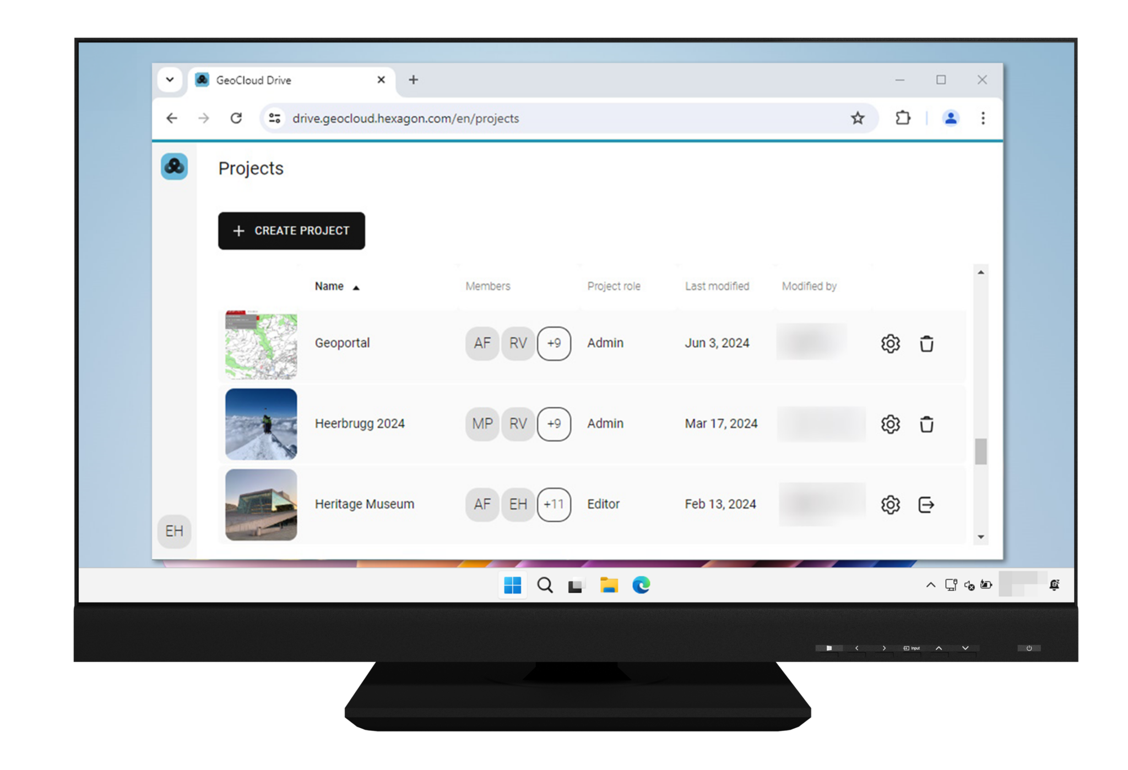Click the project list scrollbar thumb
Image resolution: width=1128 pixels, height=770 pixels.
(980, 451)
